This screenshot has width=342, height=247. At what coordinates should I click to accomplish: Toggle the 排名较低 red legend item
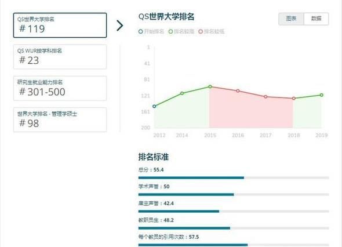click(212, 31)
